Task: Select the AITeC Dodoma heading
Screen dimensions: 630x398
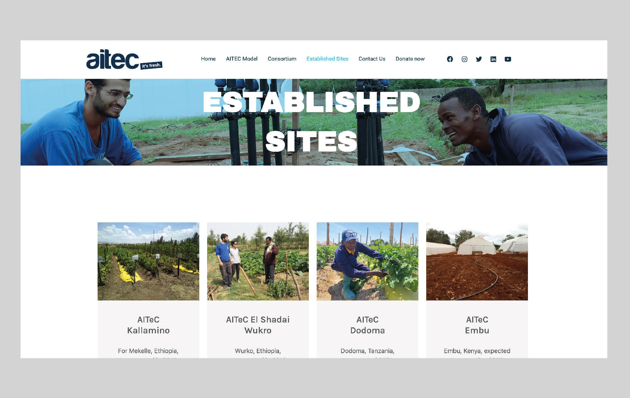Action: (x=368, y=325)
